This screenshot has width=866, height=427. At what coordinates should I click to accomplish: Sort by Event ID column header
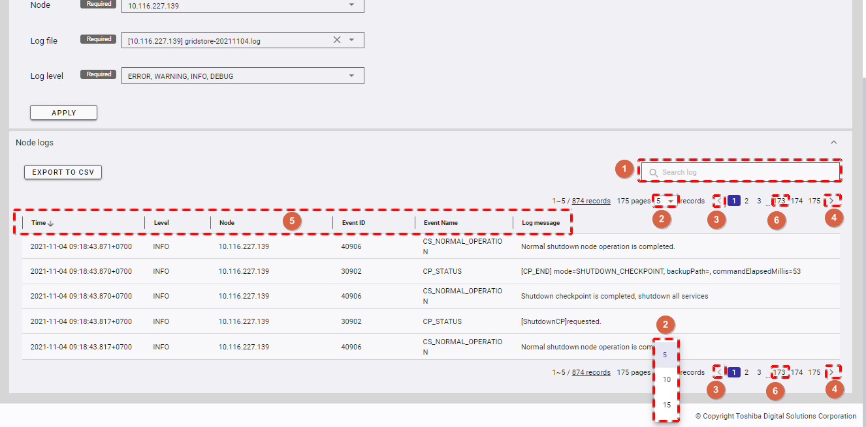[353, 223]
